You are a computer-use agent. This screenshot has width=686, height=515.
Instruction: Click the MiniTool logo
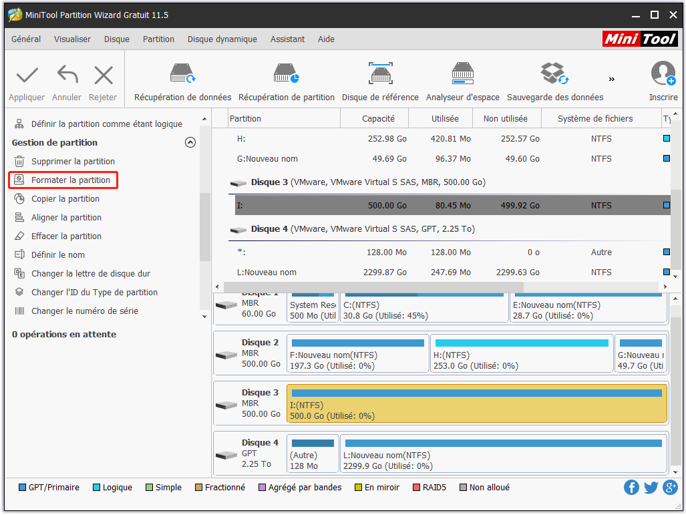[x=640, y=39]
